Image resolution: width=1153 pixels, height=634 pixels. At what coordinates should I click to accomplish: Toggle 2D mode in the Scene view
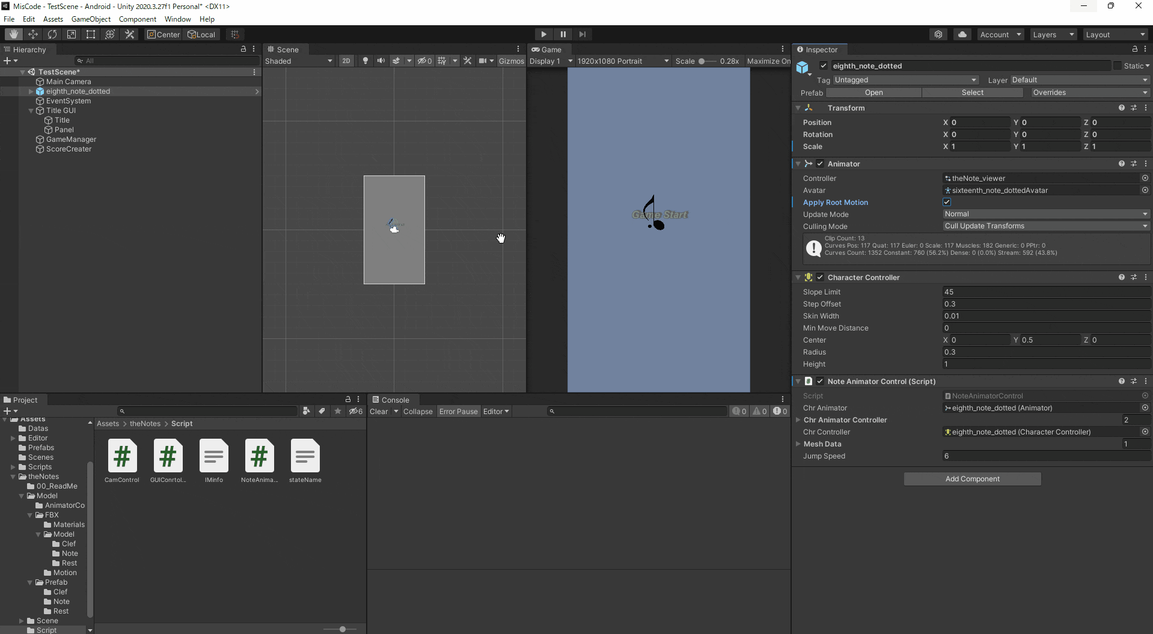347,61
